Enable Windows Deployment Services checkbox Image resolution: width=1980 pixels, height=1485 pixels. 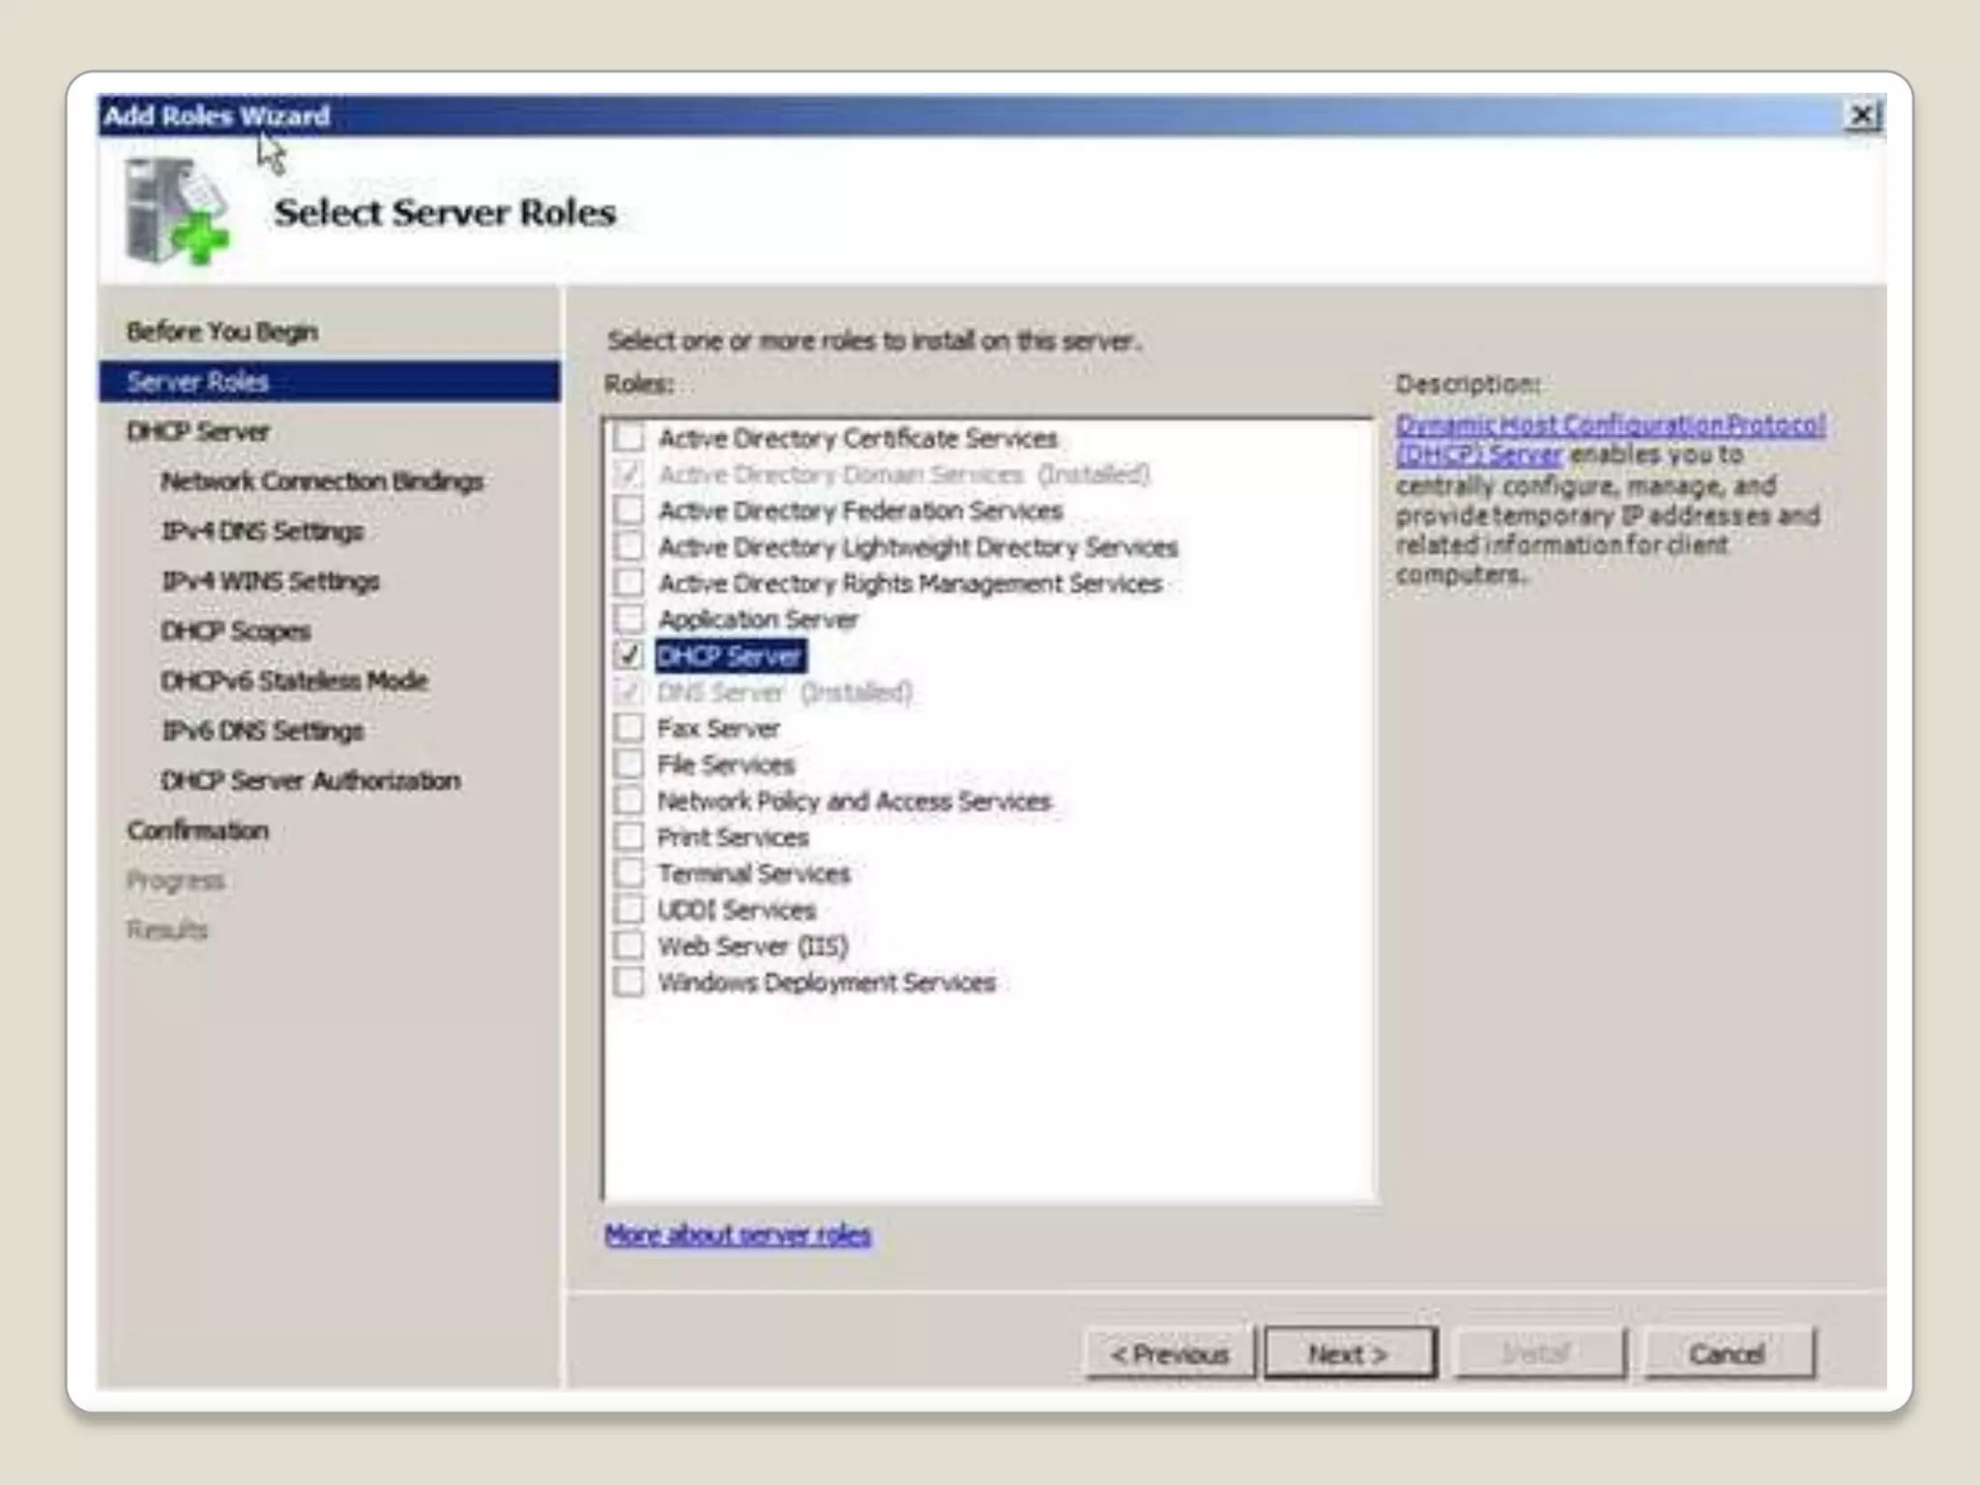[x=628, y=982]
